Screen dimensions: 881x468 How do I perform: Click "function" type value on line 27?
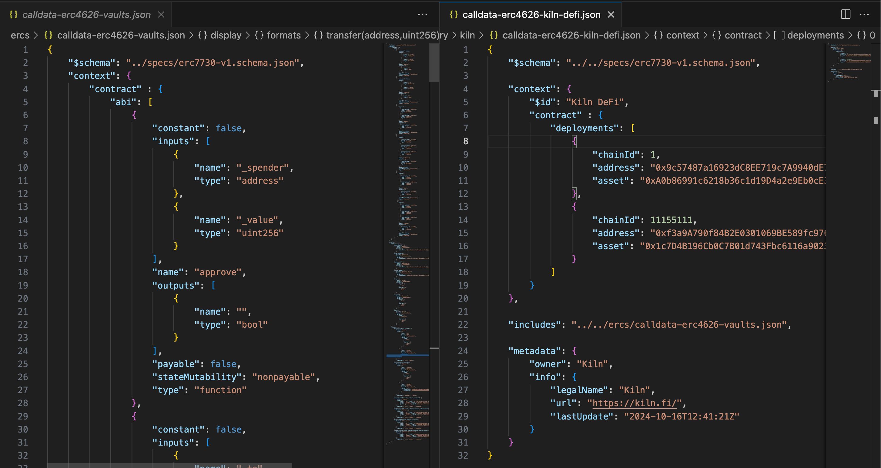point(220,390)
